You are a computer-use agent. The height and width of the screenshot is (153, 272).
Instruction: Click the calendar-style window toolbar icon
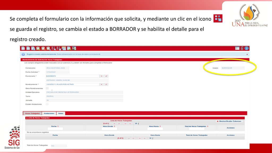[64, 48]
